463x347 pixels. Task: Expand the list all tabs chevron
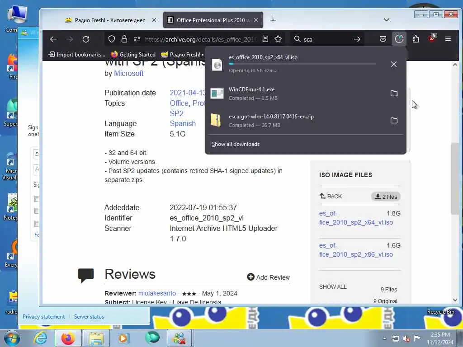386,20
